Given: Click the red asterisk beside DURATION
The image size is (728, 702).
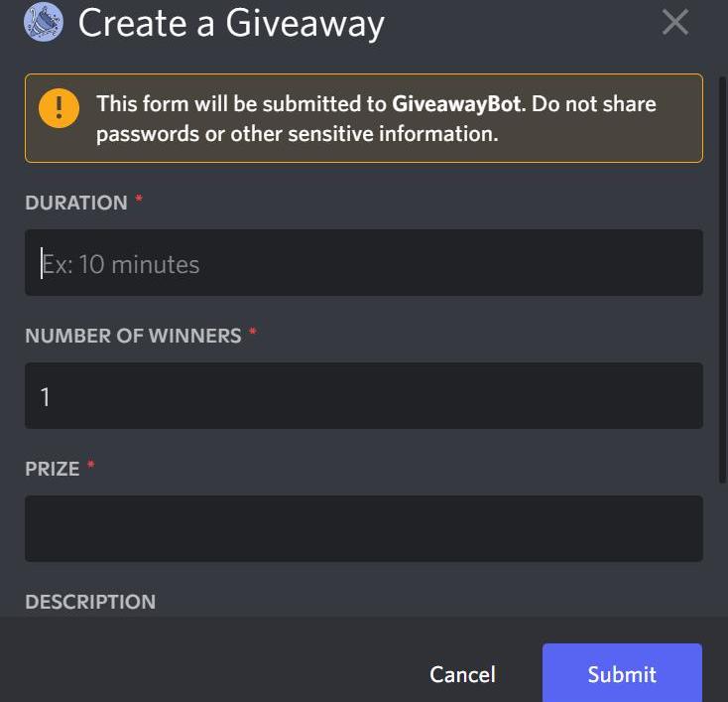Looking at the screenshot, I should point(138,200).
